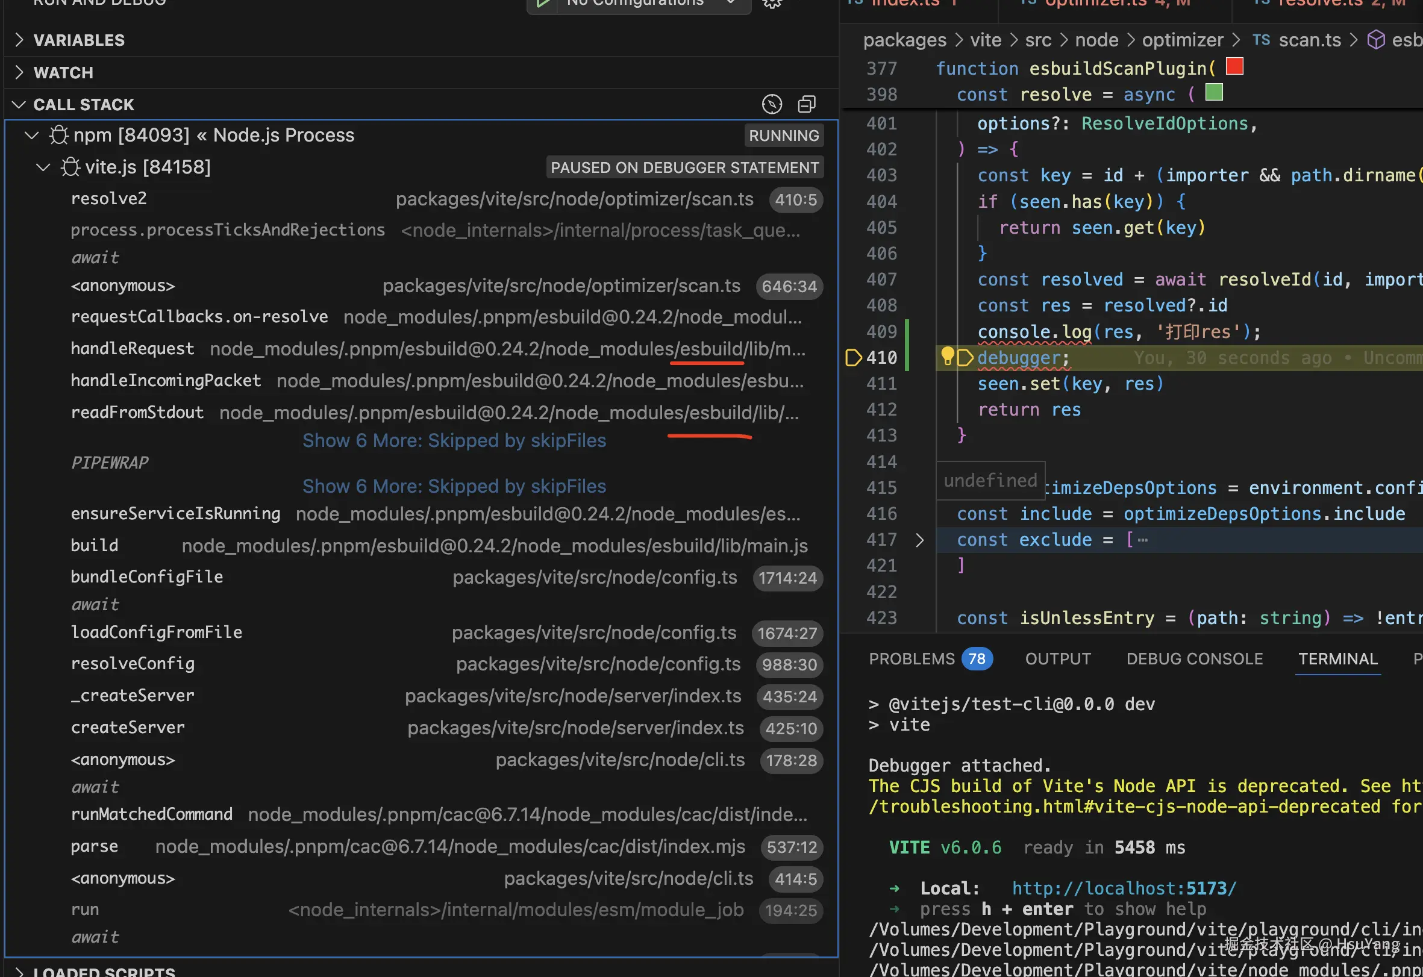Switch to the DEBUG CONSOLE tab

(x=1194, y=659)
